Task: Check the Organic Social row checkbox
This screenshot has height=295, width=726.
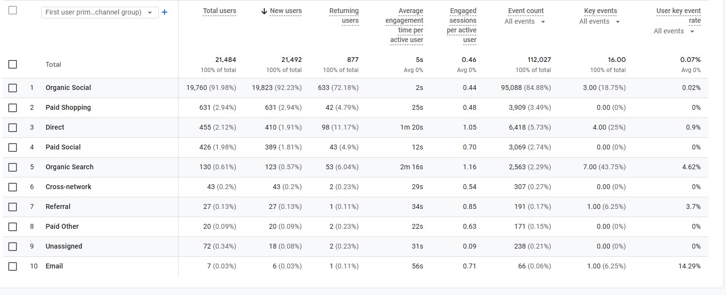Action: 13,88
